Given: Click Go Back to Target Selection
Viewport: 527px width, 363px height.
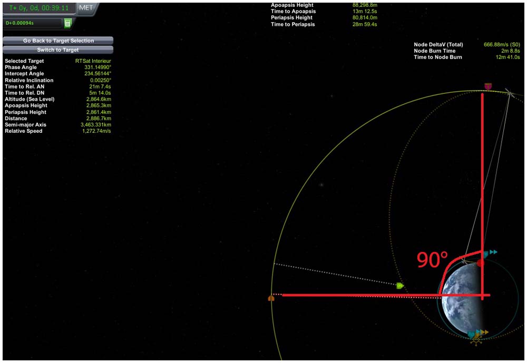Looking at the screenshot, I should (58, 41).
